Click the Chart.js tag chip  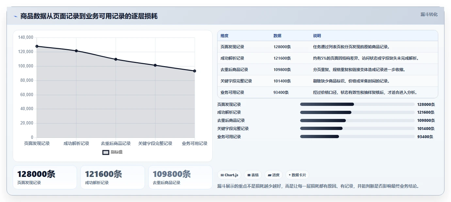tap(229, 175)
